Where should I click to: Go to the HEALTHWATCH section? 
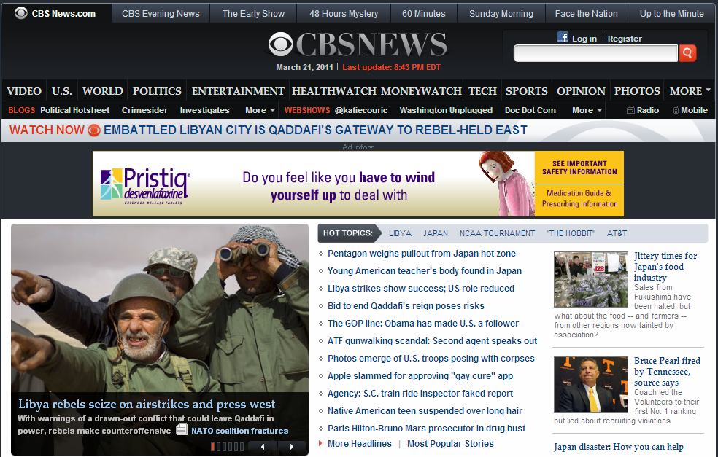coord(333,91)
